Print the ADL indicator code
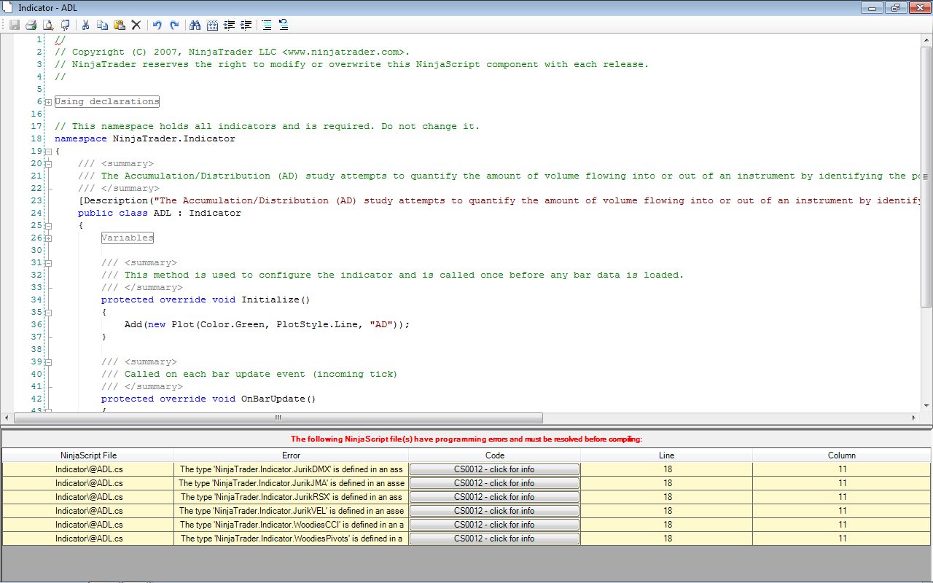 (x=31, y=25)
